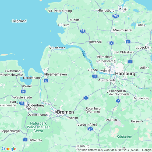This screenshot has width=152, height=152.
Task: Open the Google logo link
Action: tap(9, 149)
